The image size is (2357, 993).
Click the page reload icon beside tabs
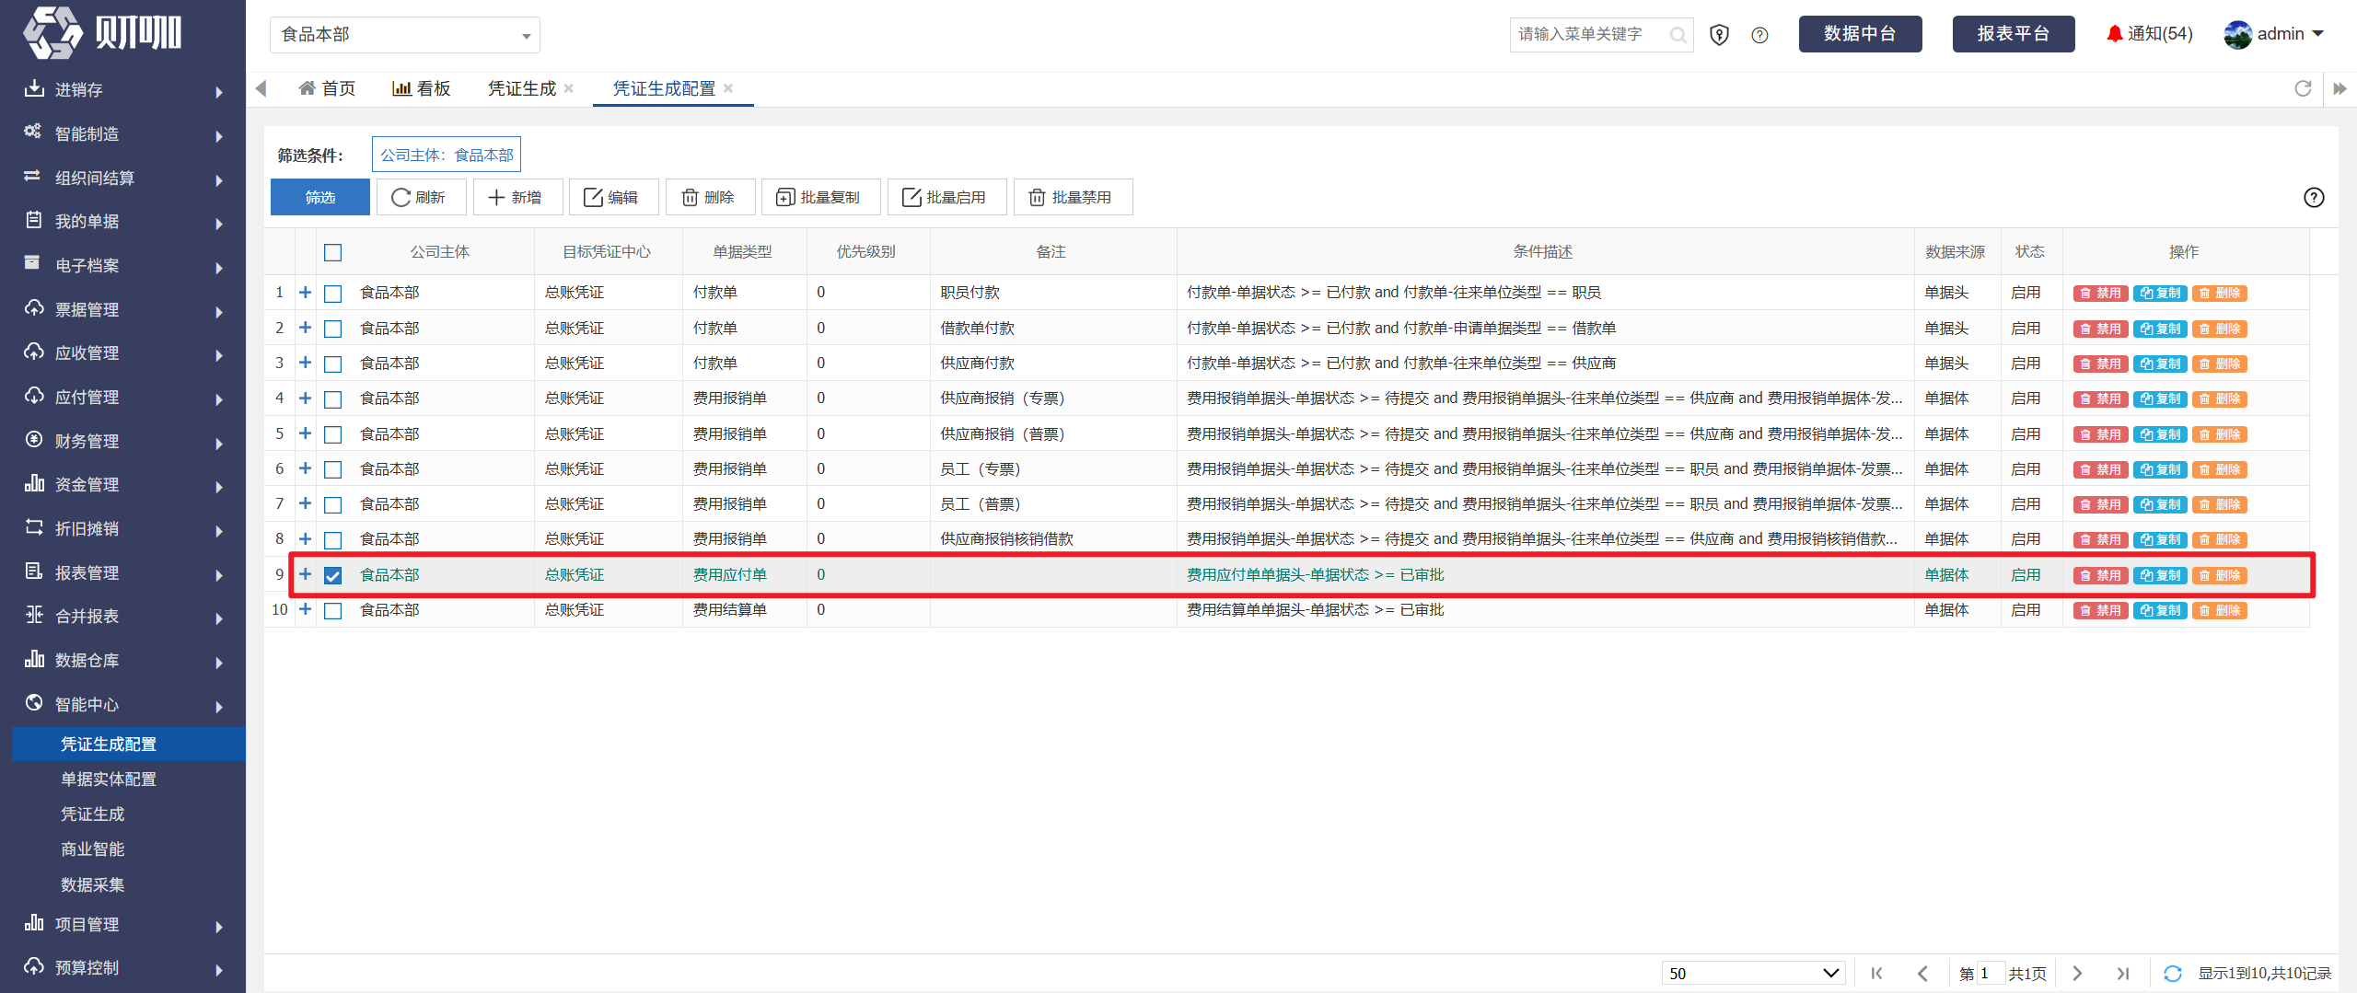[2303, 88]
